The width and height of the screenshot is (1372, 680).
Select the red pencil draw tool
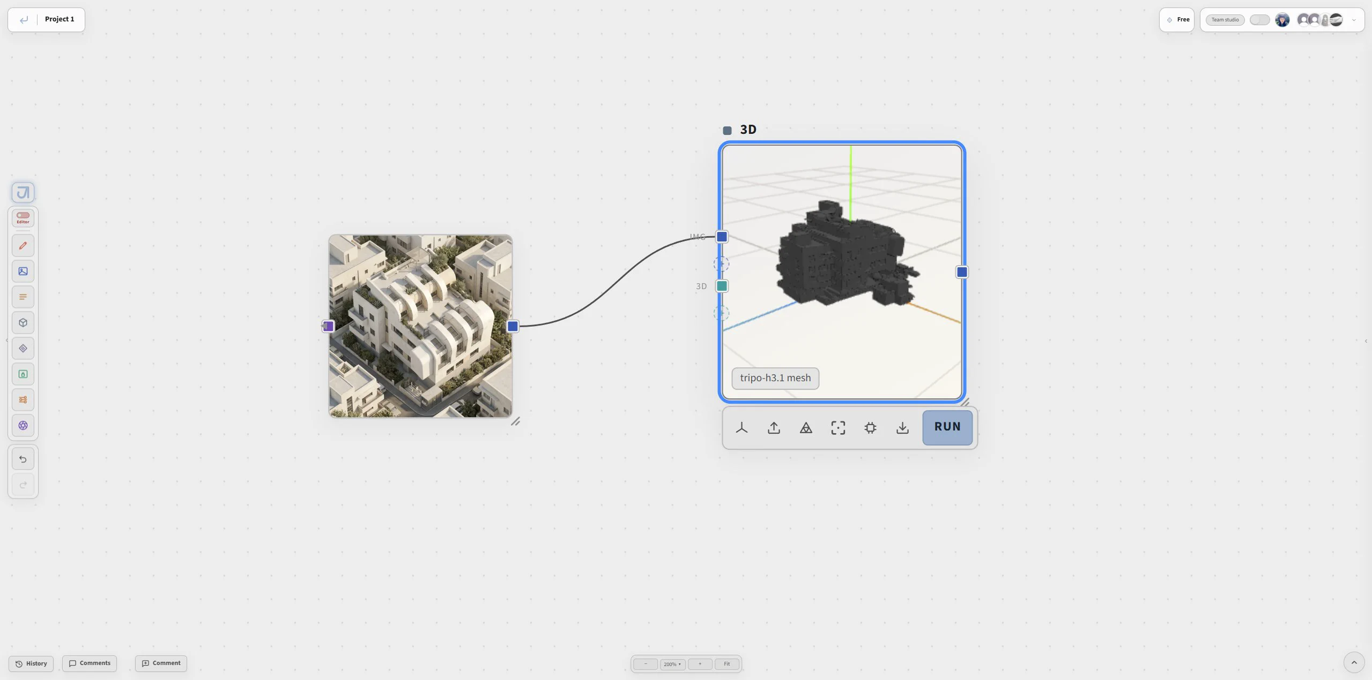(x=23, y=246)
